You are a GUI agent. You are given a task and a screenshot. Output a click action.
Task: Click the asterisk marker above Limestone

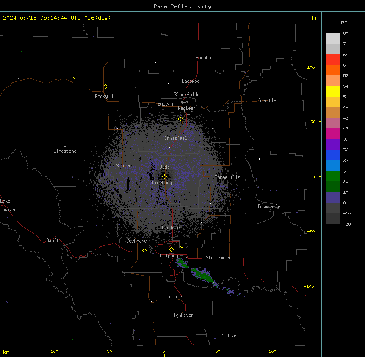pyautogui.click(x=65, y=147)
